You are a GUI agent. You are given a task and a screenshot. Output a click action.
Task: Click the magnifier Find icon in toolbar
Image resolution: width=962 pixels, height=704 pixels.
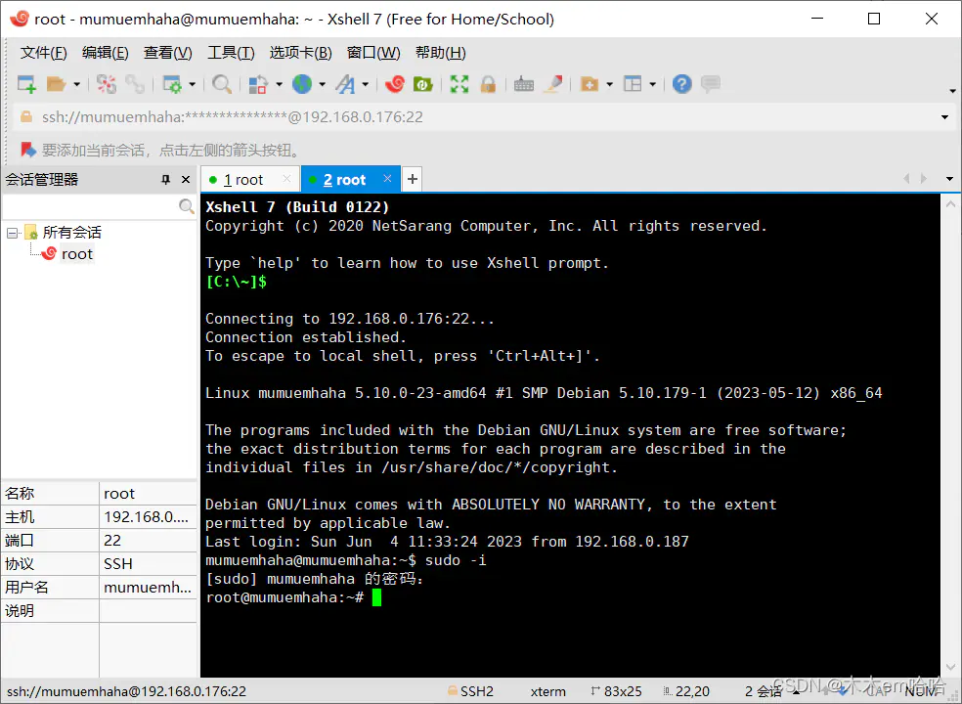222,83
